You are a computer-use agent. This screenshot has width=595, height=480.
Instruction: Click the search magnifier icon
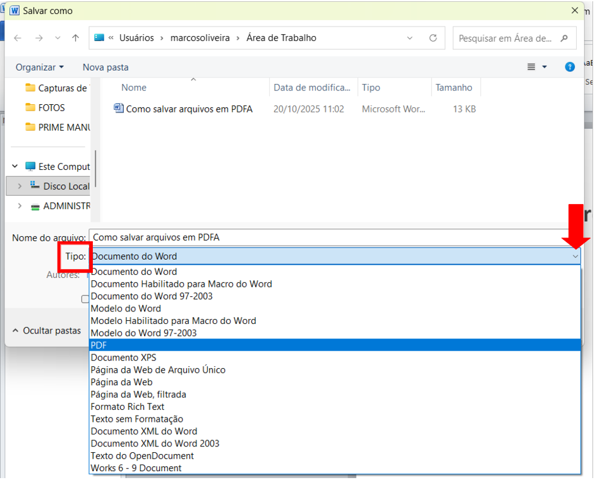click(x=564, y=38)
